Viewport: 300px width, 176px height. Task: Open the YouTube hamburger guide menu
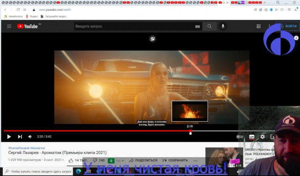coord(9,26)
